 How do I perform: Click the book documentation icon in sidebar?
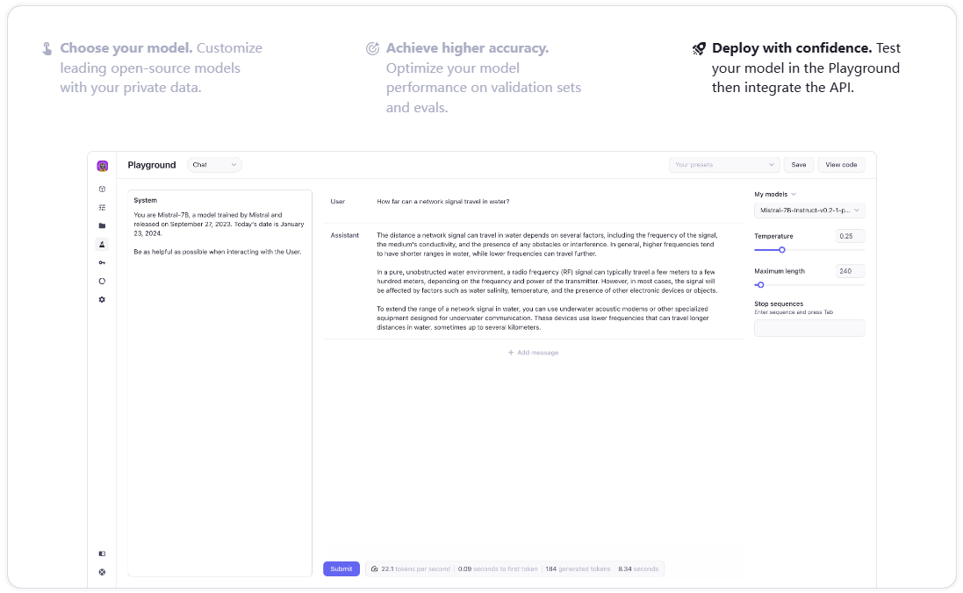pos(102,554)
